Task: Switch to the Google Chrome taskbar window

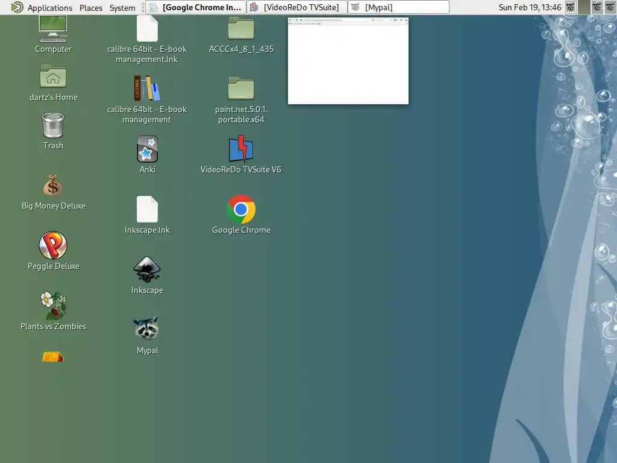Action: pos(196,7)
